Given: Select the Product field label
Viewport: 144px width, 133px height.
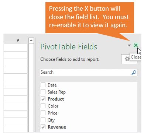Looking at the screenshot, I should (x=56, y=99).
